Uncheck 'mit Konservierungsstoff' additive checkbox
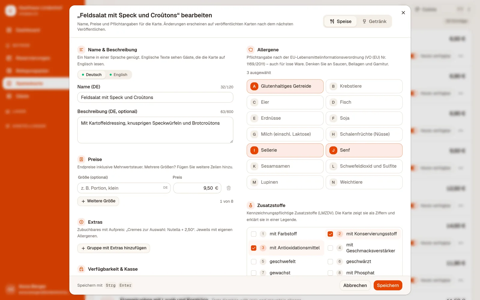The width and height of the screenshot is (480, 300). pyautogui.click(x=330, y=234)
